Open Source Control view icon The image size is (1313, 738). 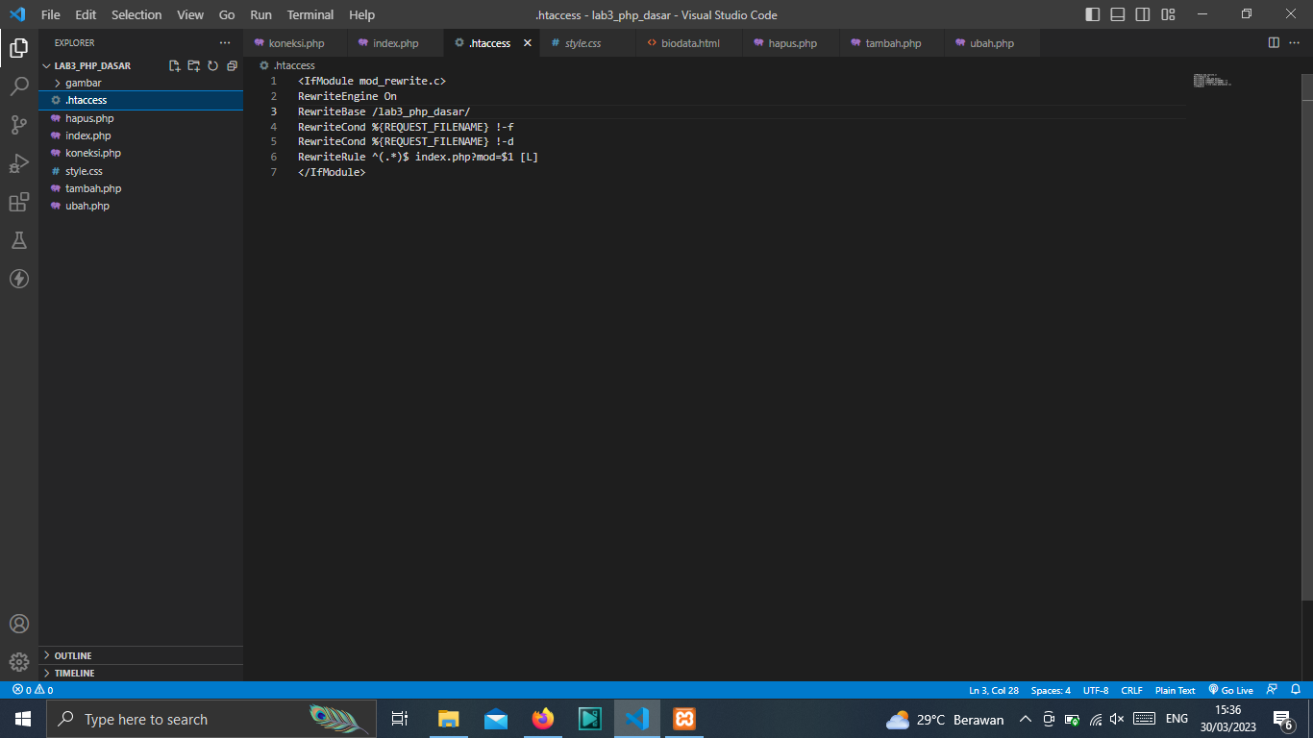[x=19, y=125]
